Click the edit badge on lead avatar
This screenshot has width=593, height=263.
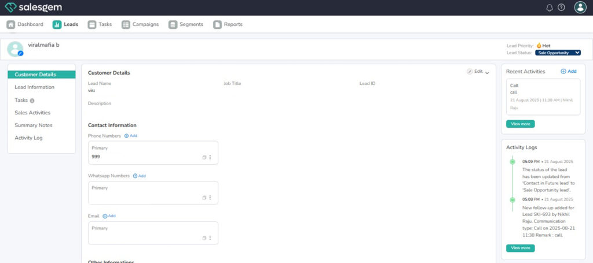(20, 53)
